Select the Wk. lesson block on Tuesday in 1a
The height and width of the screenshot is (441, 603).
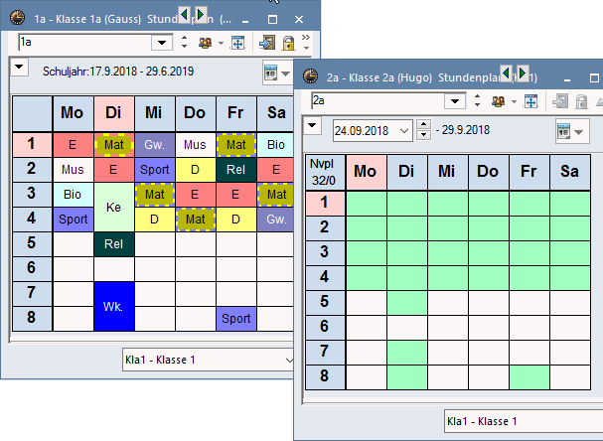click(x=114, y=307)
